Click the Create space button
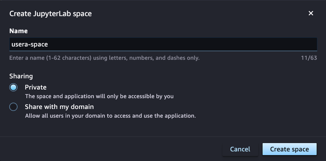 coord(289,149)
